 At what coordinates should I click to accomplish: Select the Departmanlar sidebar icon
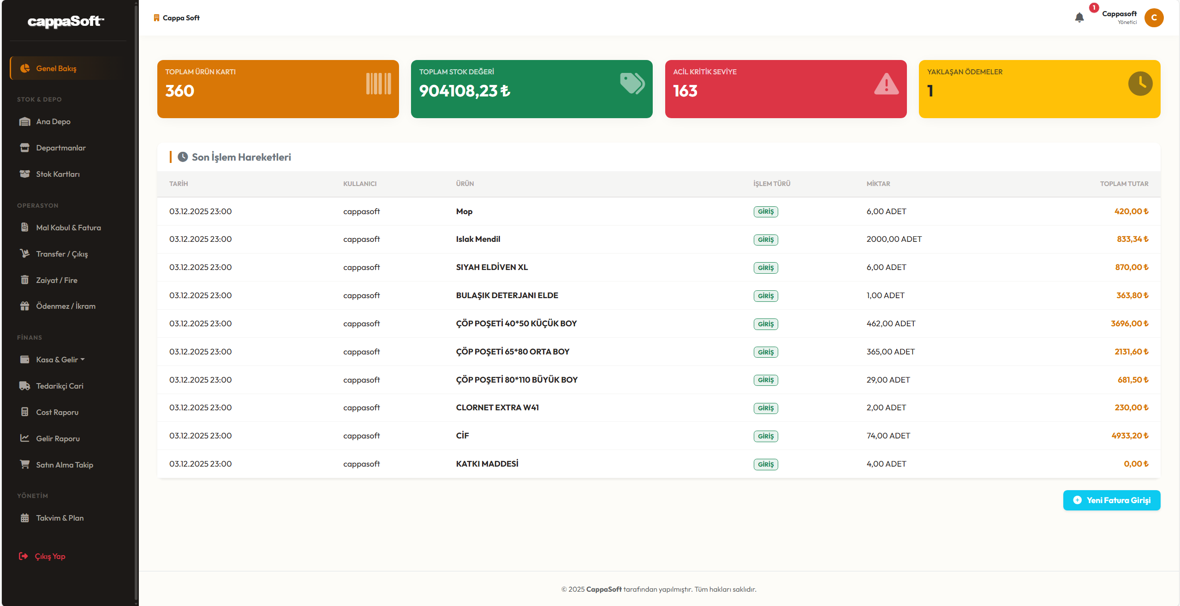coord(26,148)
